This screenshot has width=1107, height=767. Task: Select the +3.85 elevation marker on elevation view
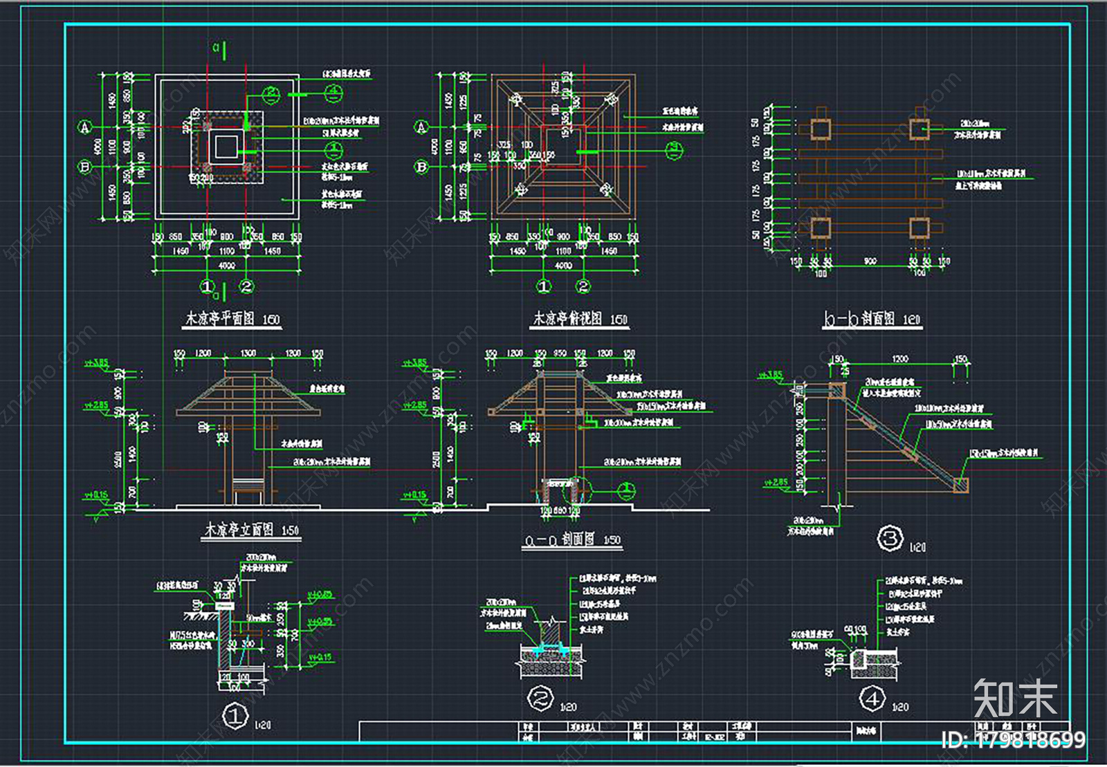(x=96, y=363)
